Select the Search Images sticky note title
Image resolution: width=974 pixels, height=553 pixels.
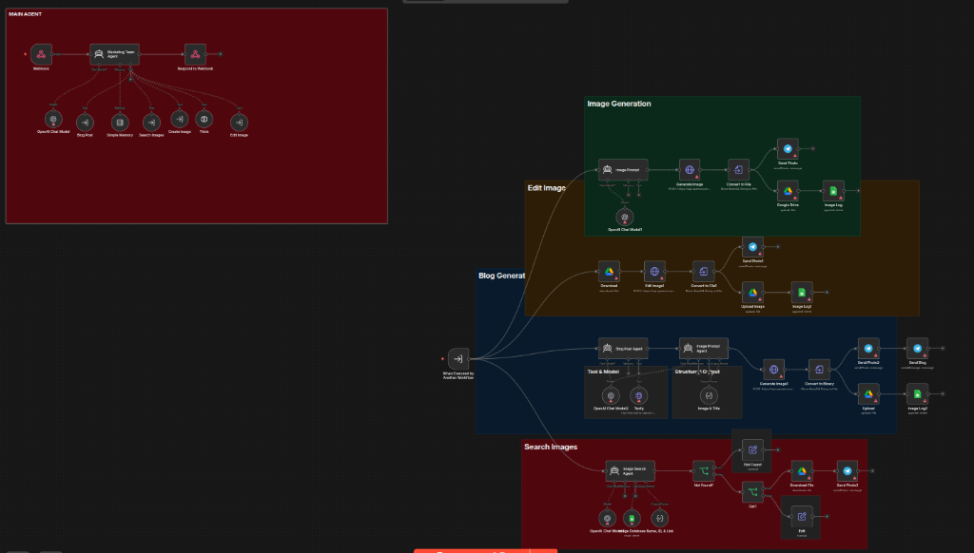(x=551, y=447)
